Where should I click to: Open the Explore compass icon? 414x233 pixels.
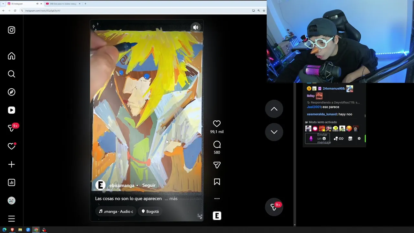point(11,92)
